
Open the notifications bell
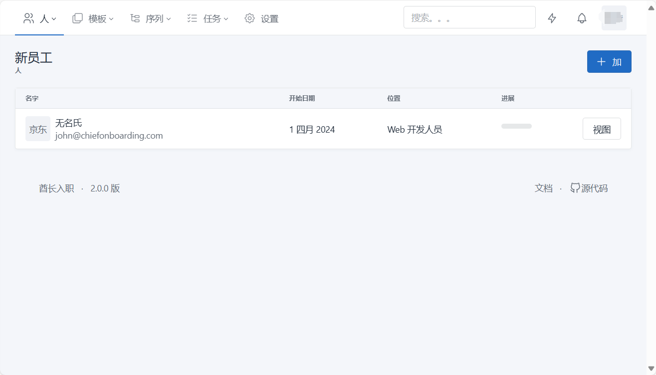[582, 18]
